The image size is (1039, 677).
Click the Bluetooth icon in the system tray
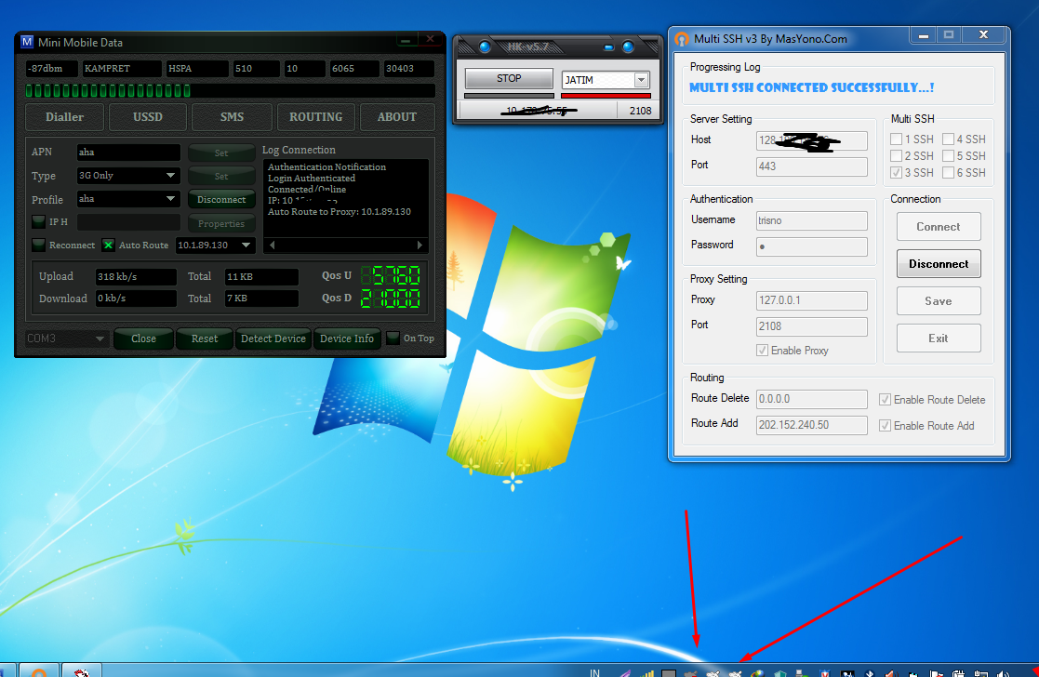870,673
